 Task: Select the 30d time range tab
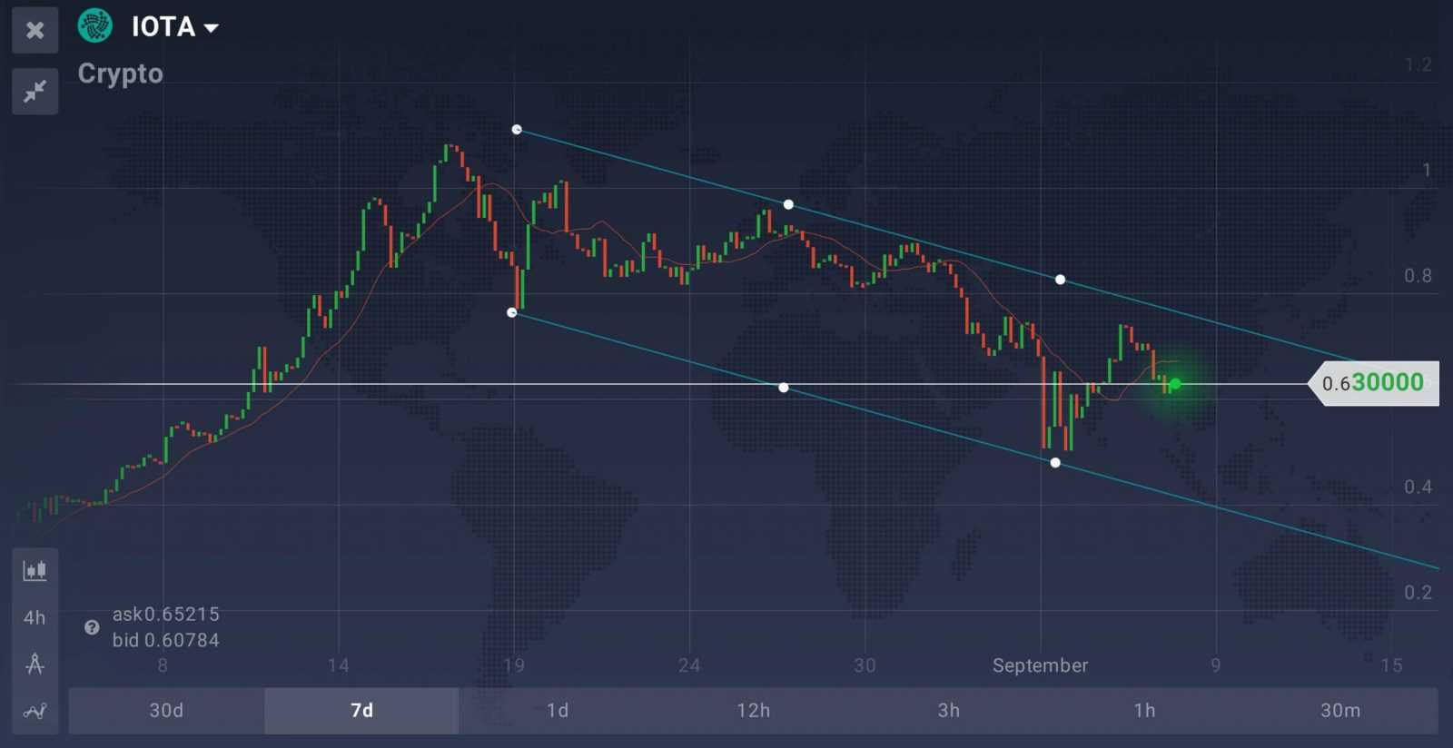click(x=166, y=710)
